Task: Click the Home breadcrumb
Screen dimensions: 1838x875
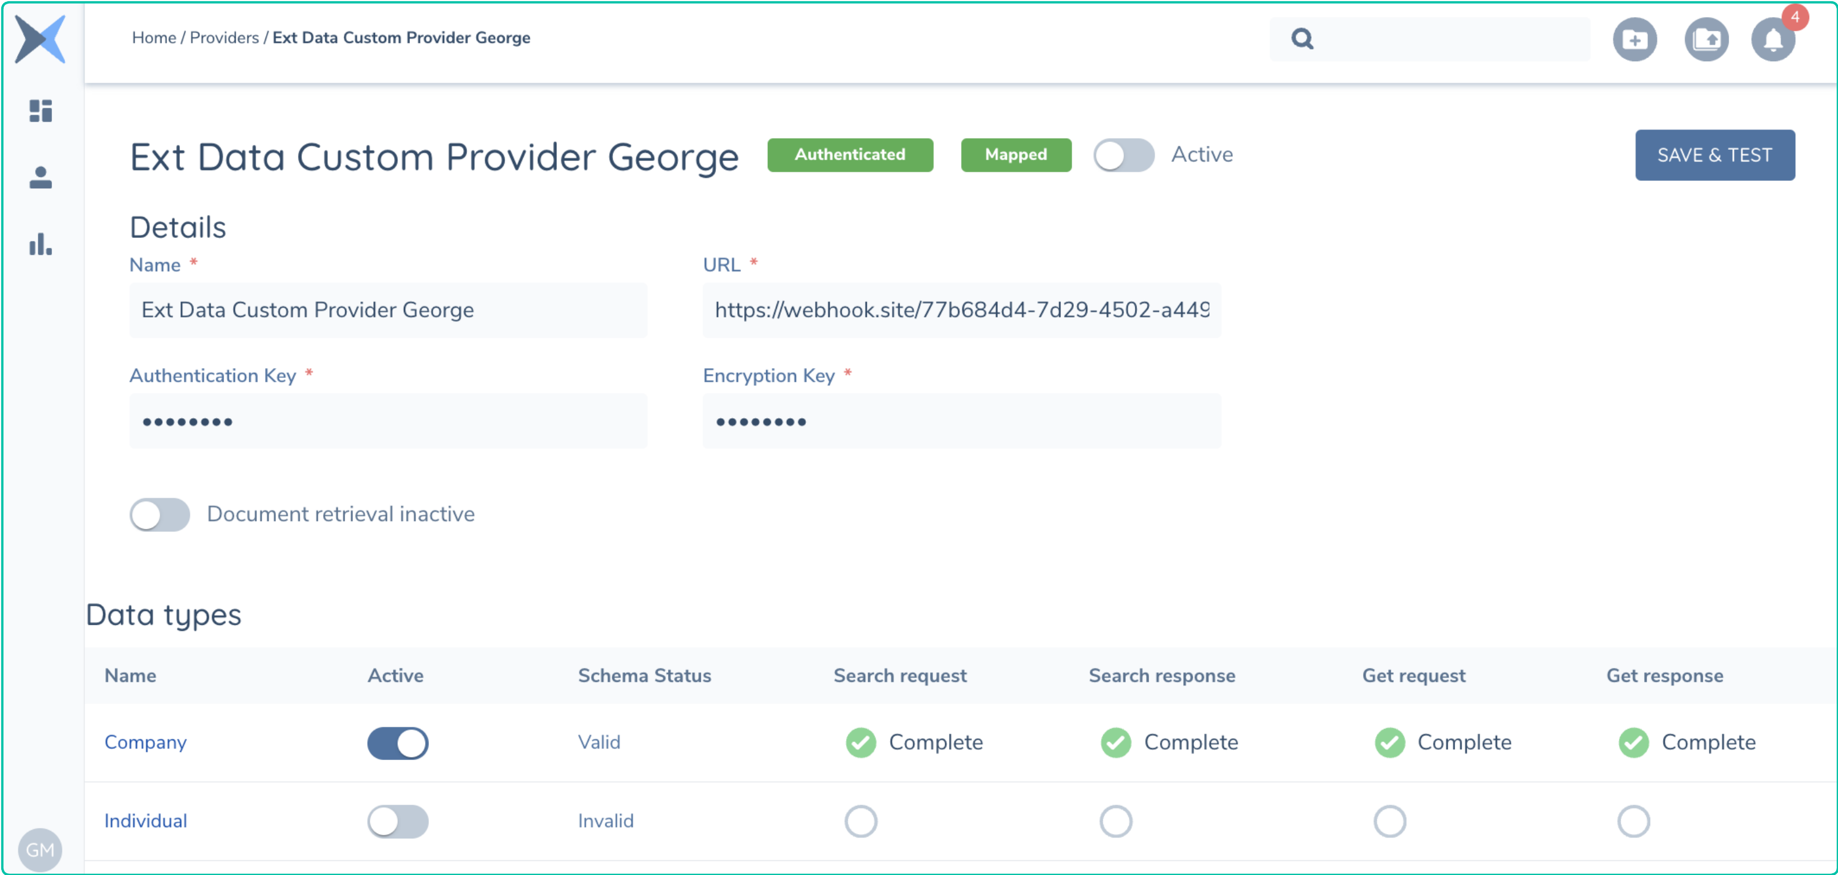Action: coord(154,38)
